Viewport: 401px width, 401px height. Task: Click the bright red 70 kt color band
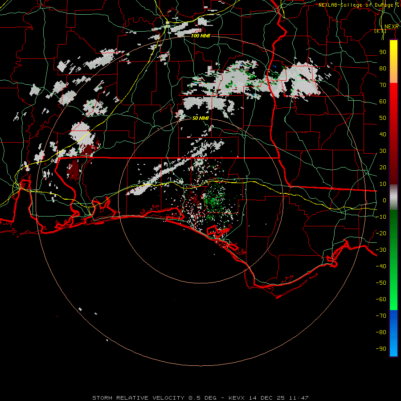393,88
